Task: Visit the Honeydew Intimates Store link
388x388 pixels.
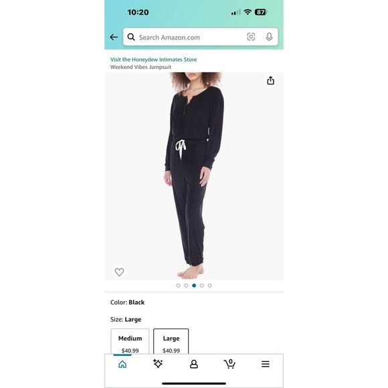Action: pyautogui.click(x=153, y=60)
